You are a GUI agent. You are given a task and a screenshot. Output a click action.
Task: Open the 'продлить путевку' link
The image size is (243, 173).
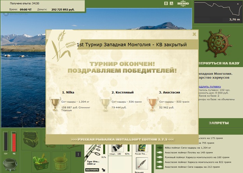pos(210,87)
